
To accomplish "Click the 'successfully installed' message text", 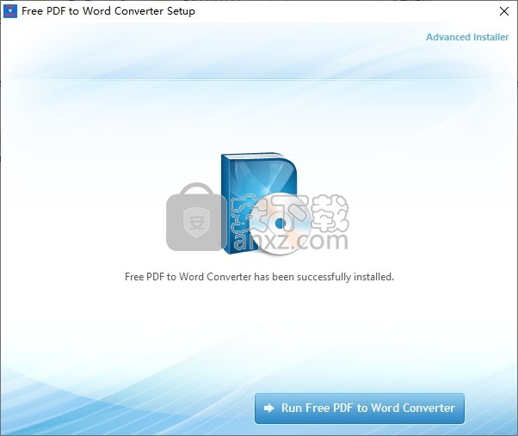I will [x=259, y=277].
